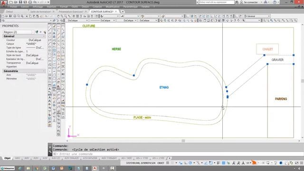Switch to the A4H layout tab
Screen dimensions: 304x171
click(17, 158)
